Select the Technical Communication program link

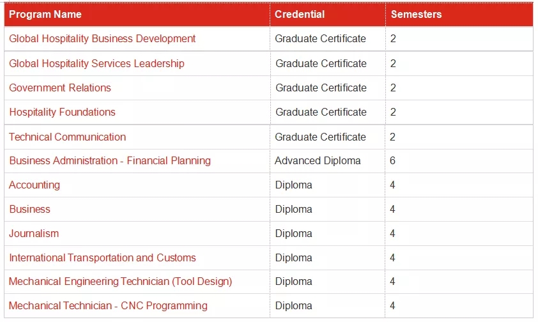click(x=67, y=137)
